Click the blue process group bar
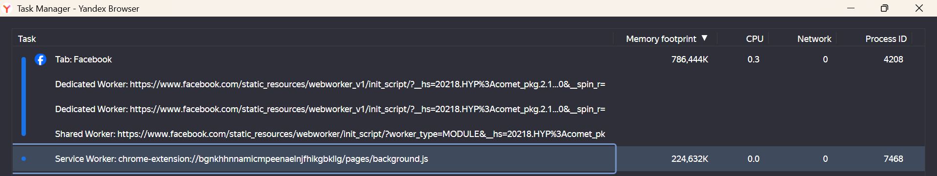The width and height of the screenshot is (937, 176). click(23, 97)
